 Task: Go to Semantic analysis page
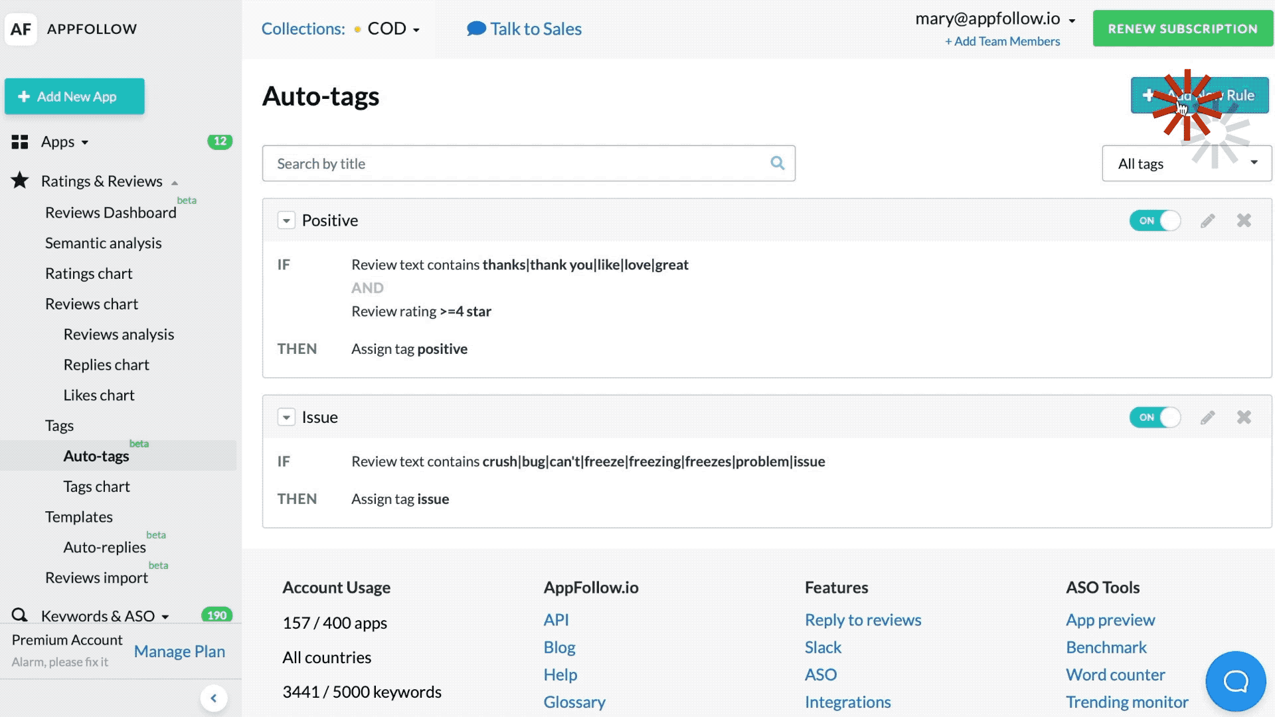103,243
